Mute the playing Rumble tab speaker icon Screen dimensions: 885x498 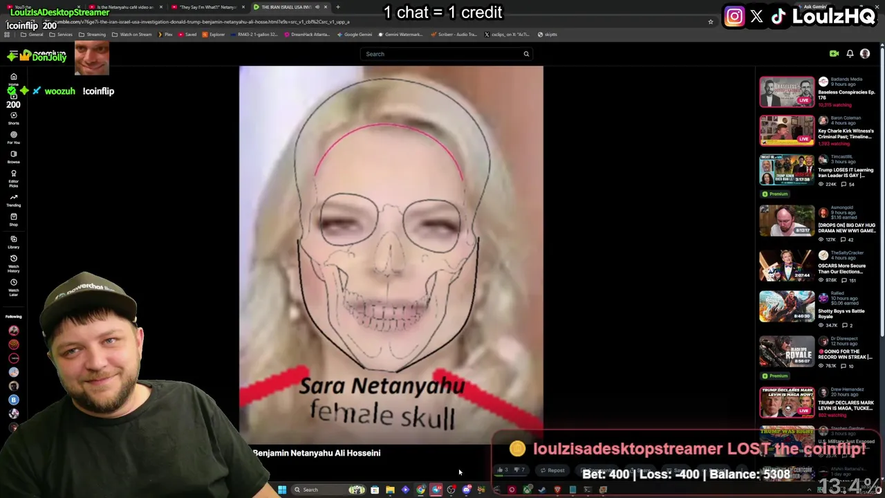[317, 7]
